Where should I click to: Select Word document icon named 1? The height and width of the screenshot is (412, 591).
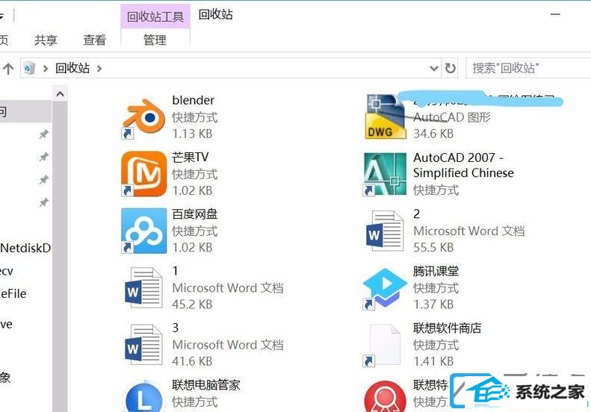tap(143, 287)
